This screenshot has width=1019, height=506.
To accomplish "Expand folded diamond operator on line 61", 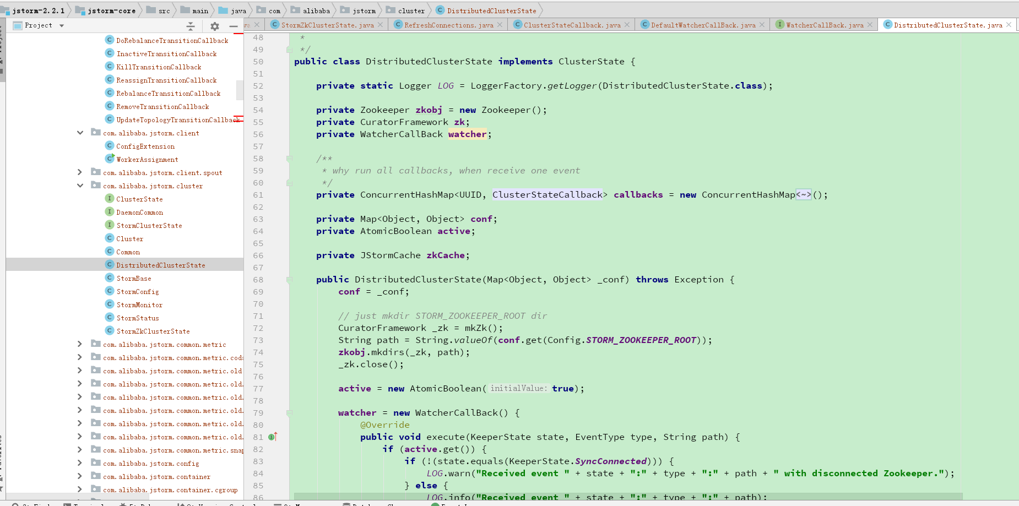I will [x=804, y=195].
